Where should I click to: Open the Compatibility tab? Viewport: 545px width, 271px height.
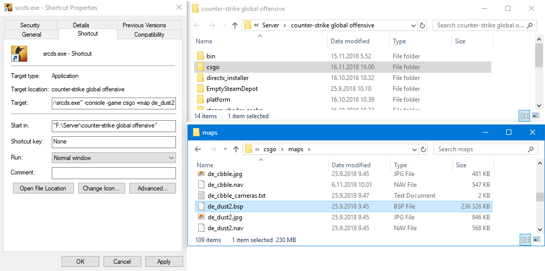[150, 34]
